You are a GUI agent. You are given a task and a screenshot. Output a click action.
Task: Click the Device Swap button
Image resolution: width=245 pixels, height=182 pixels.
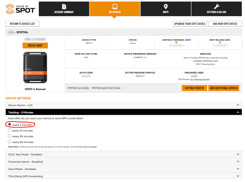coord(35,45)
